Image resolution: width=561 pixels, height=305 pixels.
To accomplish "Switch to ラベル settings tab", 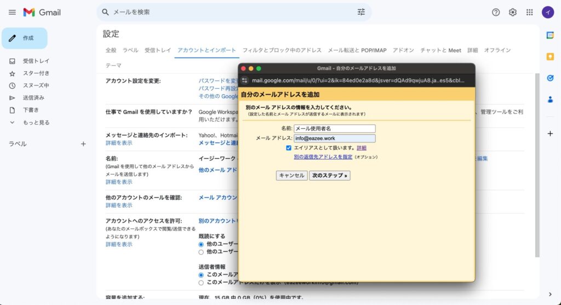I will pos(130,50).
